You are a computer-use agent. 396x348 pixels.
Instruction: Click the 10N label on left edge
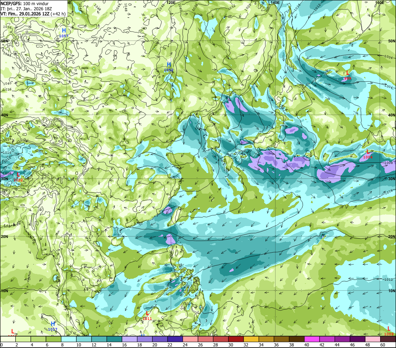tap(4, 291)
